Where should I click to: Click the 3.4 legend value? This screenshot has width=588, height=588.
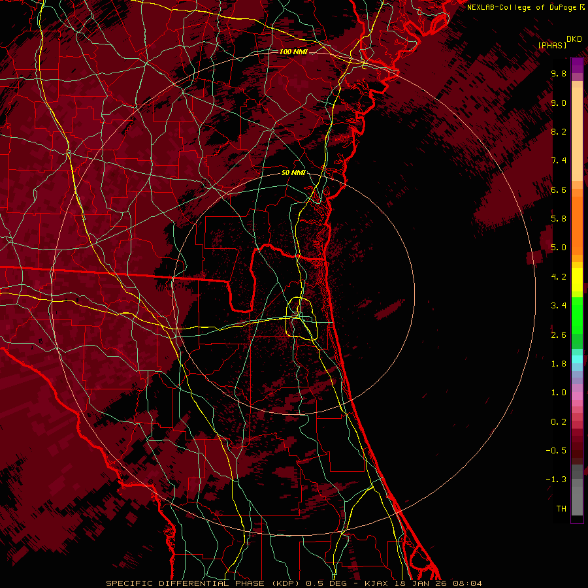tap(559, 306)
